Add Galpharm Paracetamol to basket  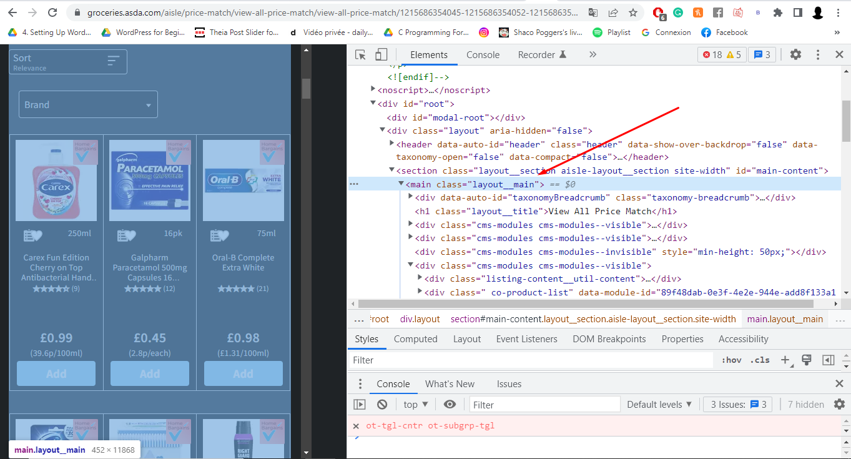click(x=150, y=373)
